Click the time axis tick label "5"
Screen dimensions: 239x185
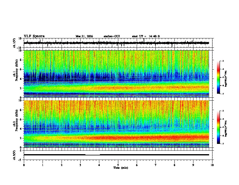[118, 165]
